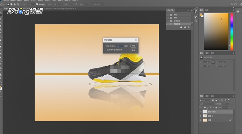Open the Color panel options menu

point(233,10)
